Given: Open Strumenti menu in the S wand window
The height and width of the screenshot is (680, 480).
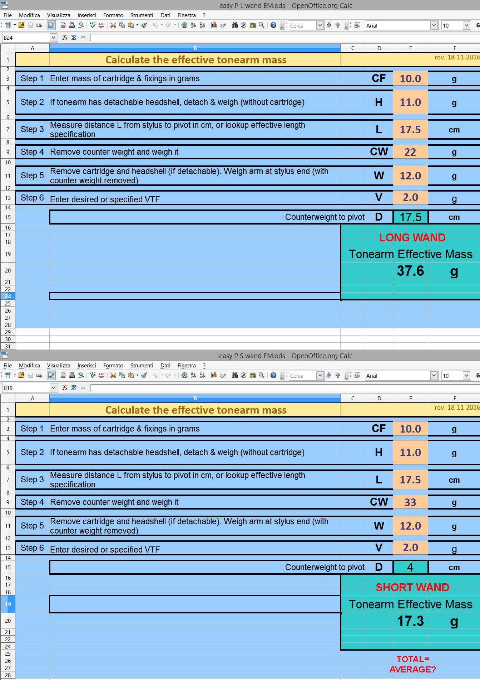Looking at the screenshot, I should 142,365.
